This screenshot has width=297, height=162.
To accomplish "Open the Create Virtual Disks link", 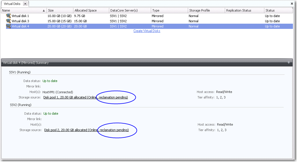I will [147, 31].
